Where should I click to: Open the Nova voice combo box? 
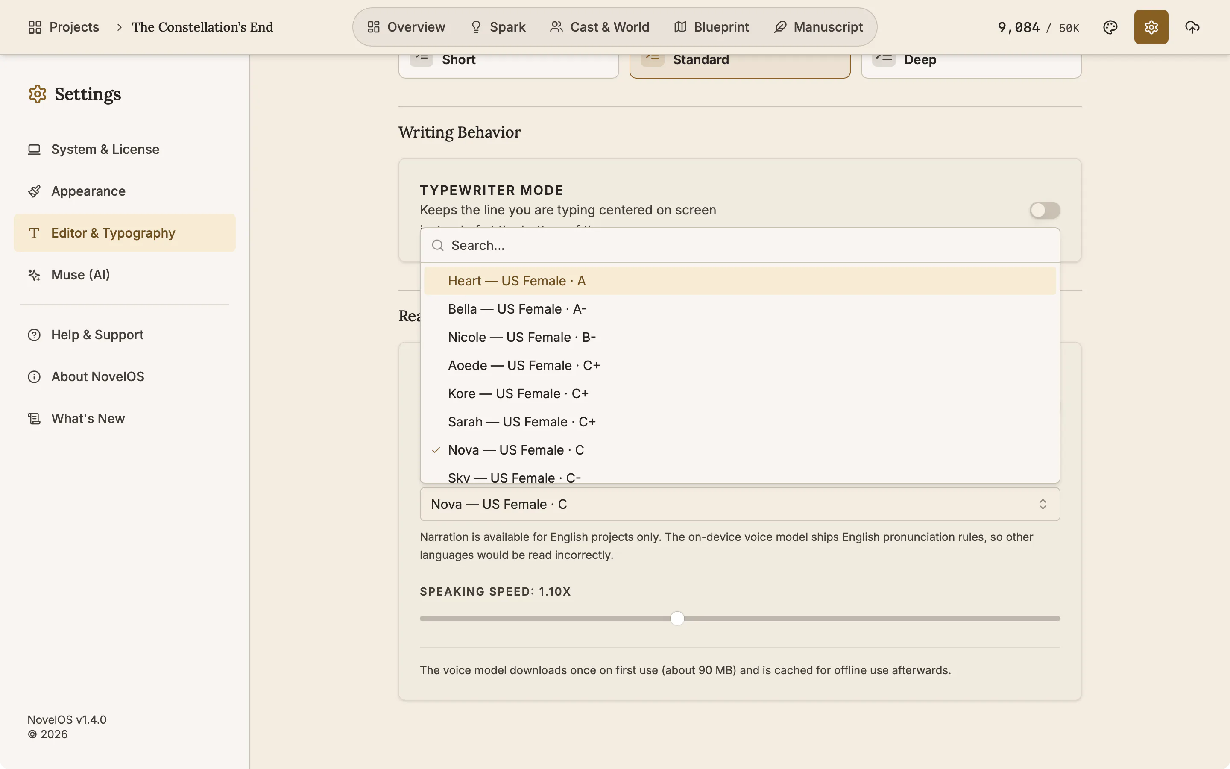(x=740, y=504)
